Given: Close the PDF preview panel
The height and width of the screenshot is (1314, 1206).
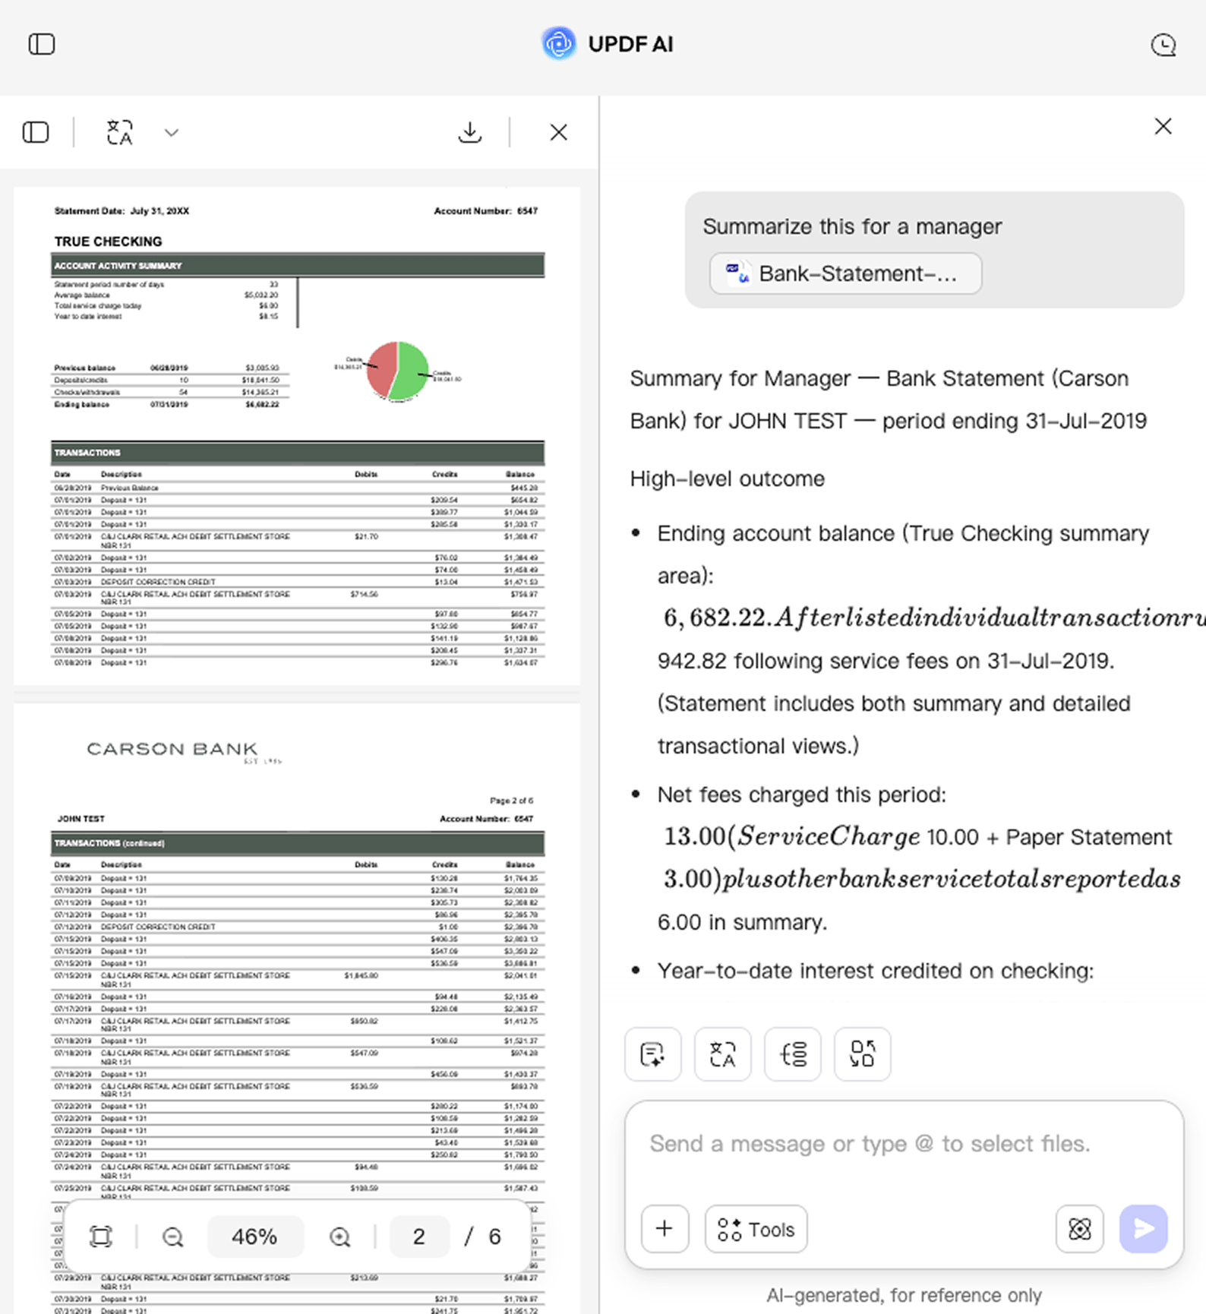Looking at the screenshot, I should [x=559, y=132].
